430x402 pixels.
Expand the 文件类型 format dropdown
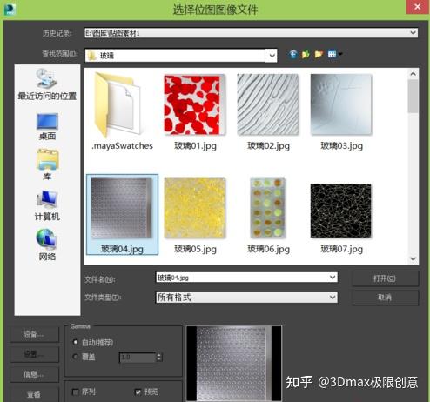333,298
